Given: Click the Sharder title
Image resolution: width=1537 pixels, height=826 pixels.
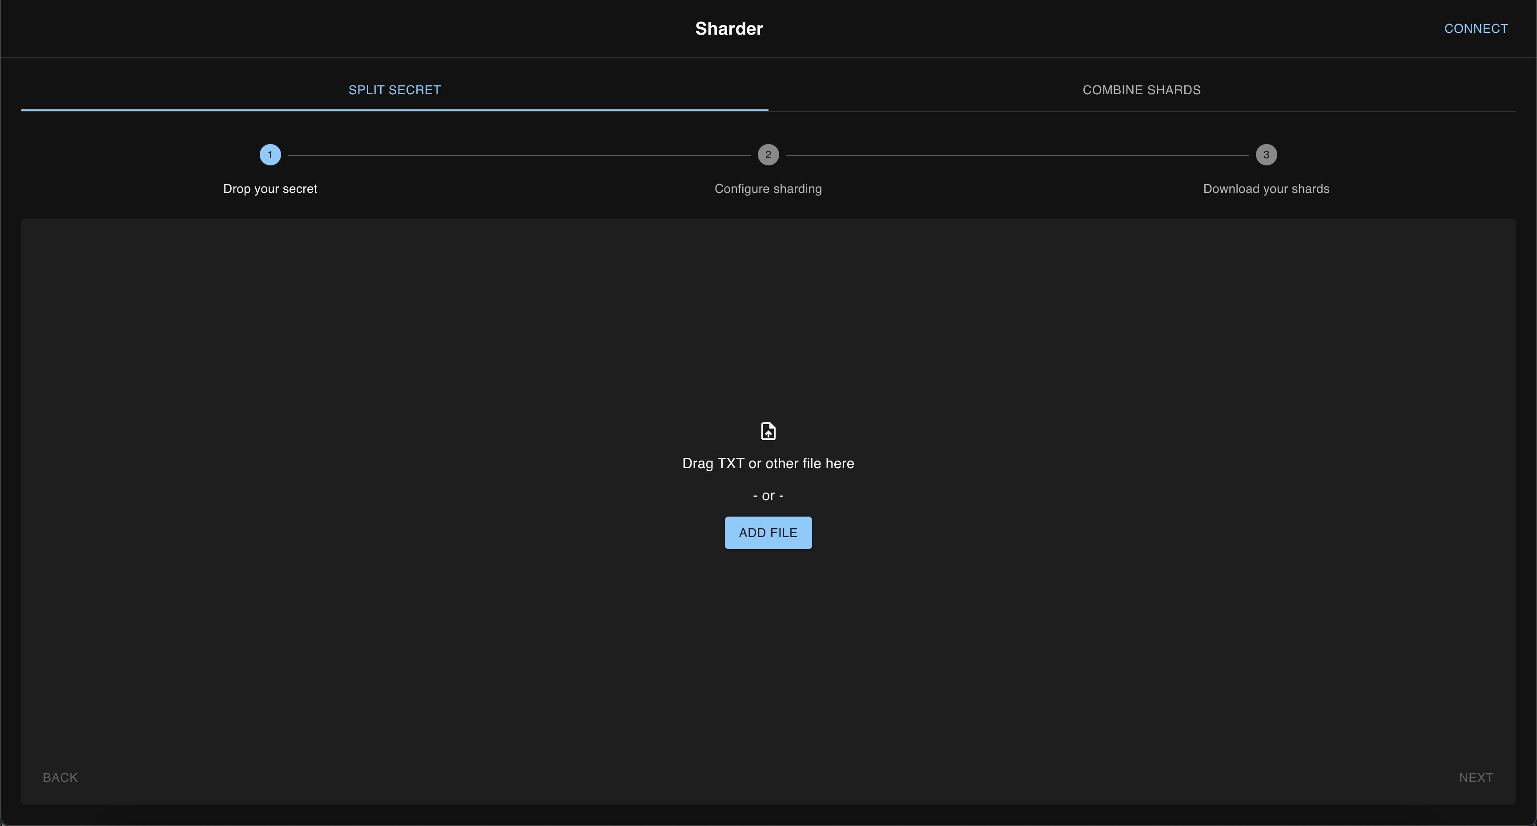Looking at the screenshot, I should point(729,28).
